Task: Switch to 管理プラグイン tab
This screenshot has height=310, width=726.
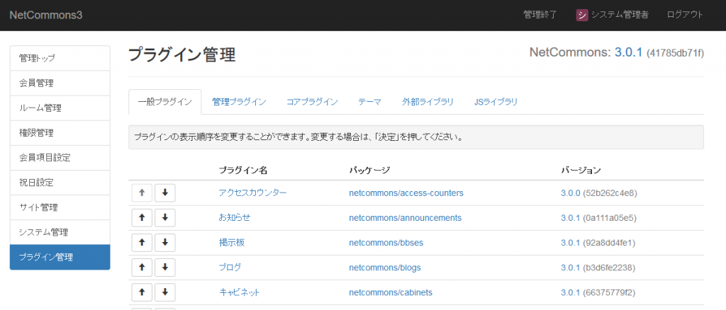Action: (x=239, y=102)
